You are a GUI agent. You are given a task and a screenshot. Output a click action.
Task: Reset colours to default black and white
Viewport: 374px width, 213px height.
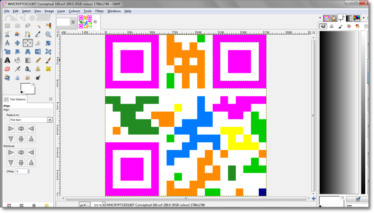tap(22, 92)
